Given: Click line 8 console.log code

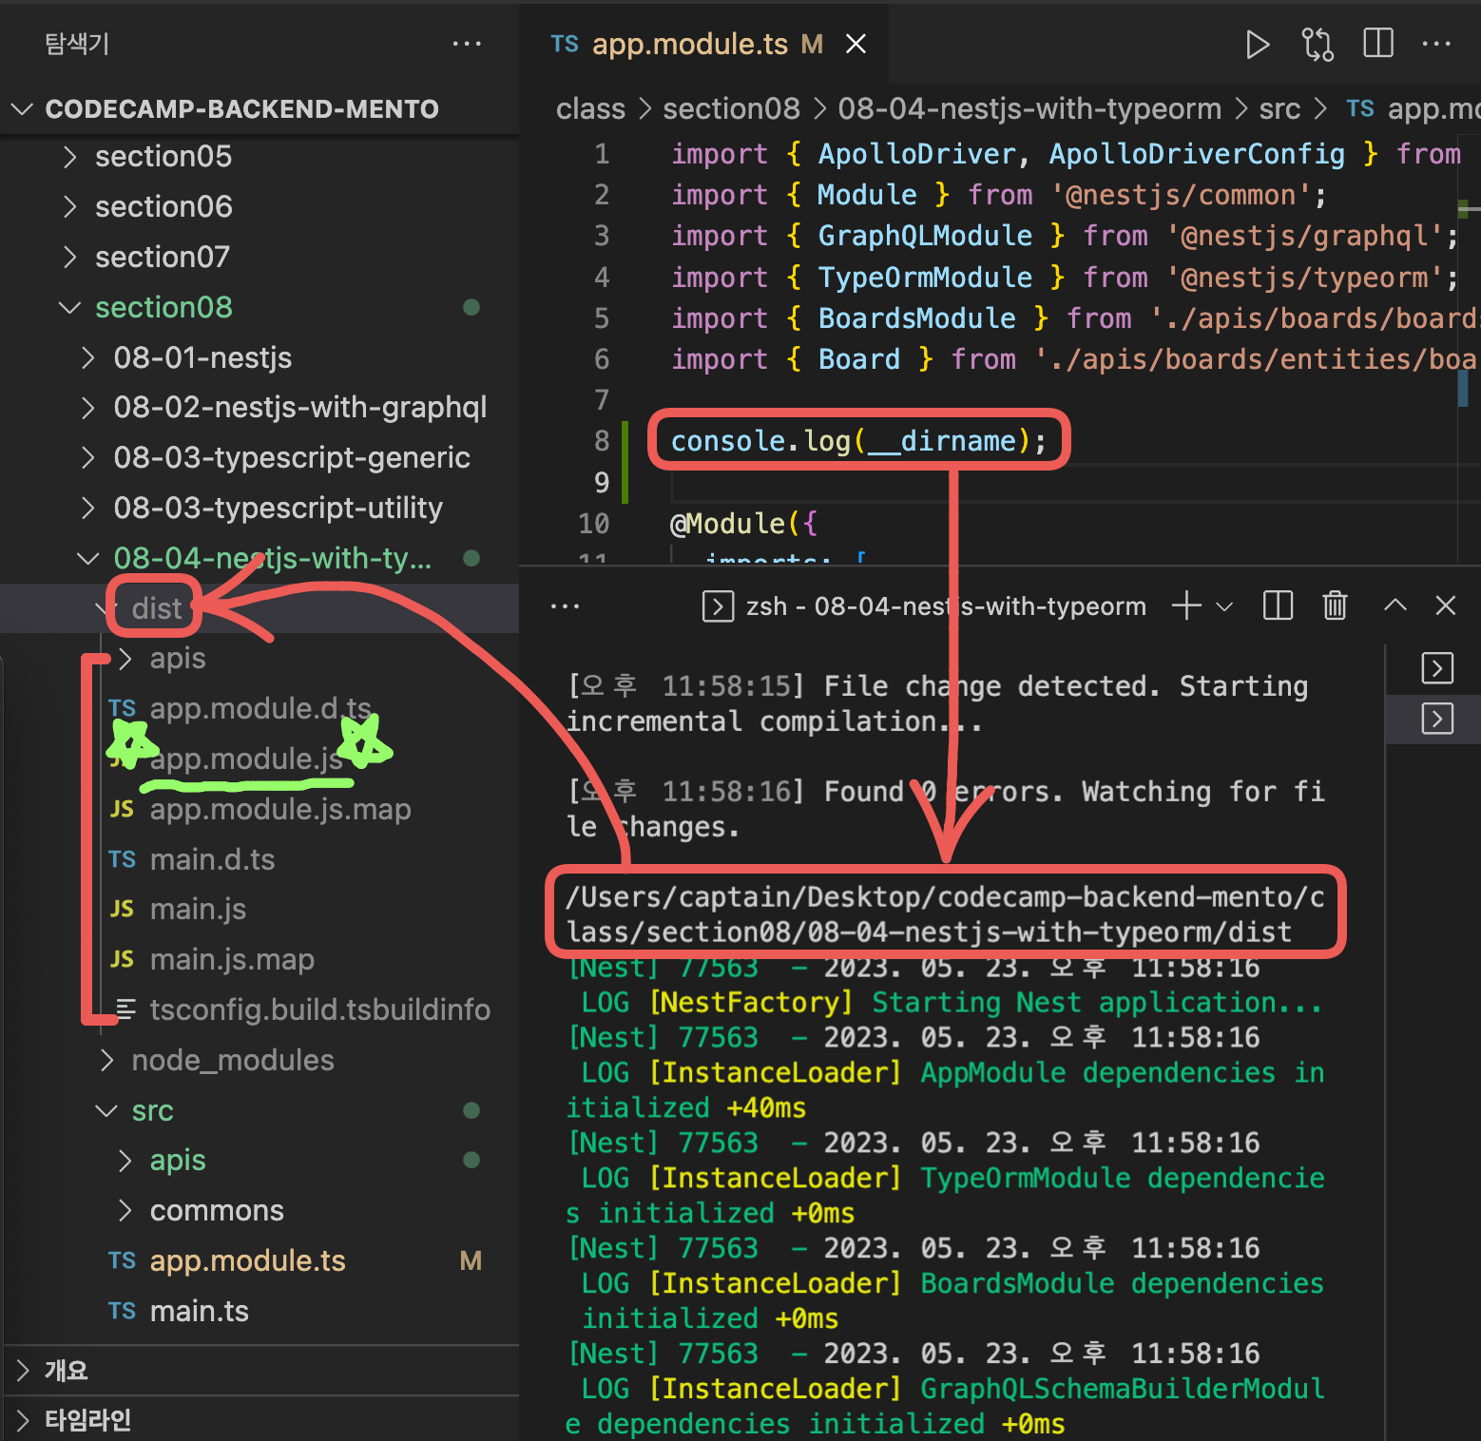Looking at the screenshot, I should pos(858,440).
